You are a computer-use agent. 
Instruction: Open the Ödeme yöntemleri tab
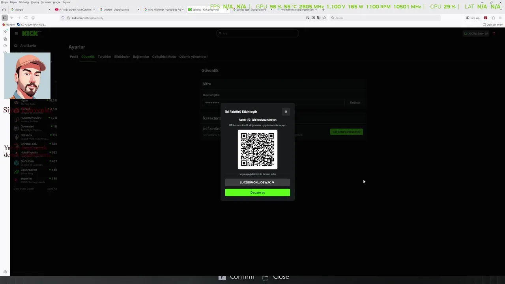(193, 57)
